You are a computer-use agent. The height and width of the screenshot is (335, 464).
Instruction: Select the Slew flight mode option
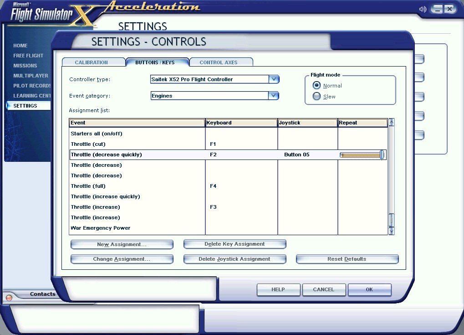point(316,96)
